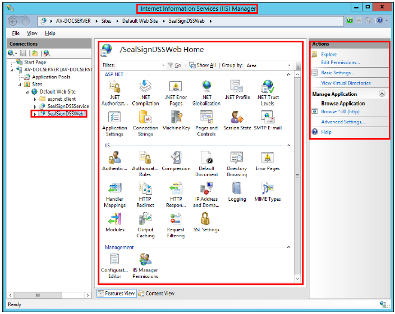This screenshot has width=395, height=314.
Task: Open the Machine Key feature icon
Action: (175, 118)
